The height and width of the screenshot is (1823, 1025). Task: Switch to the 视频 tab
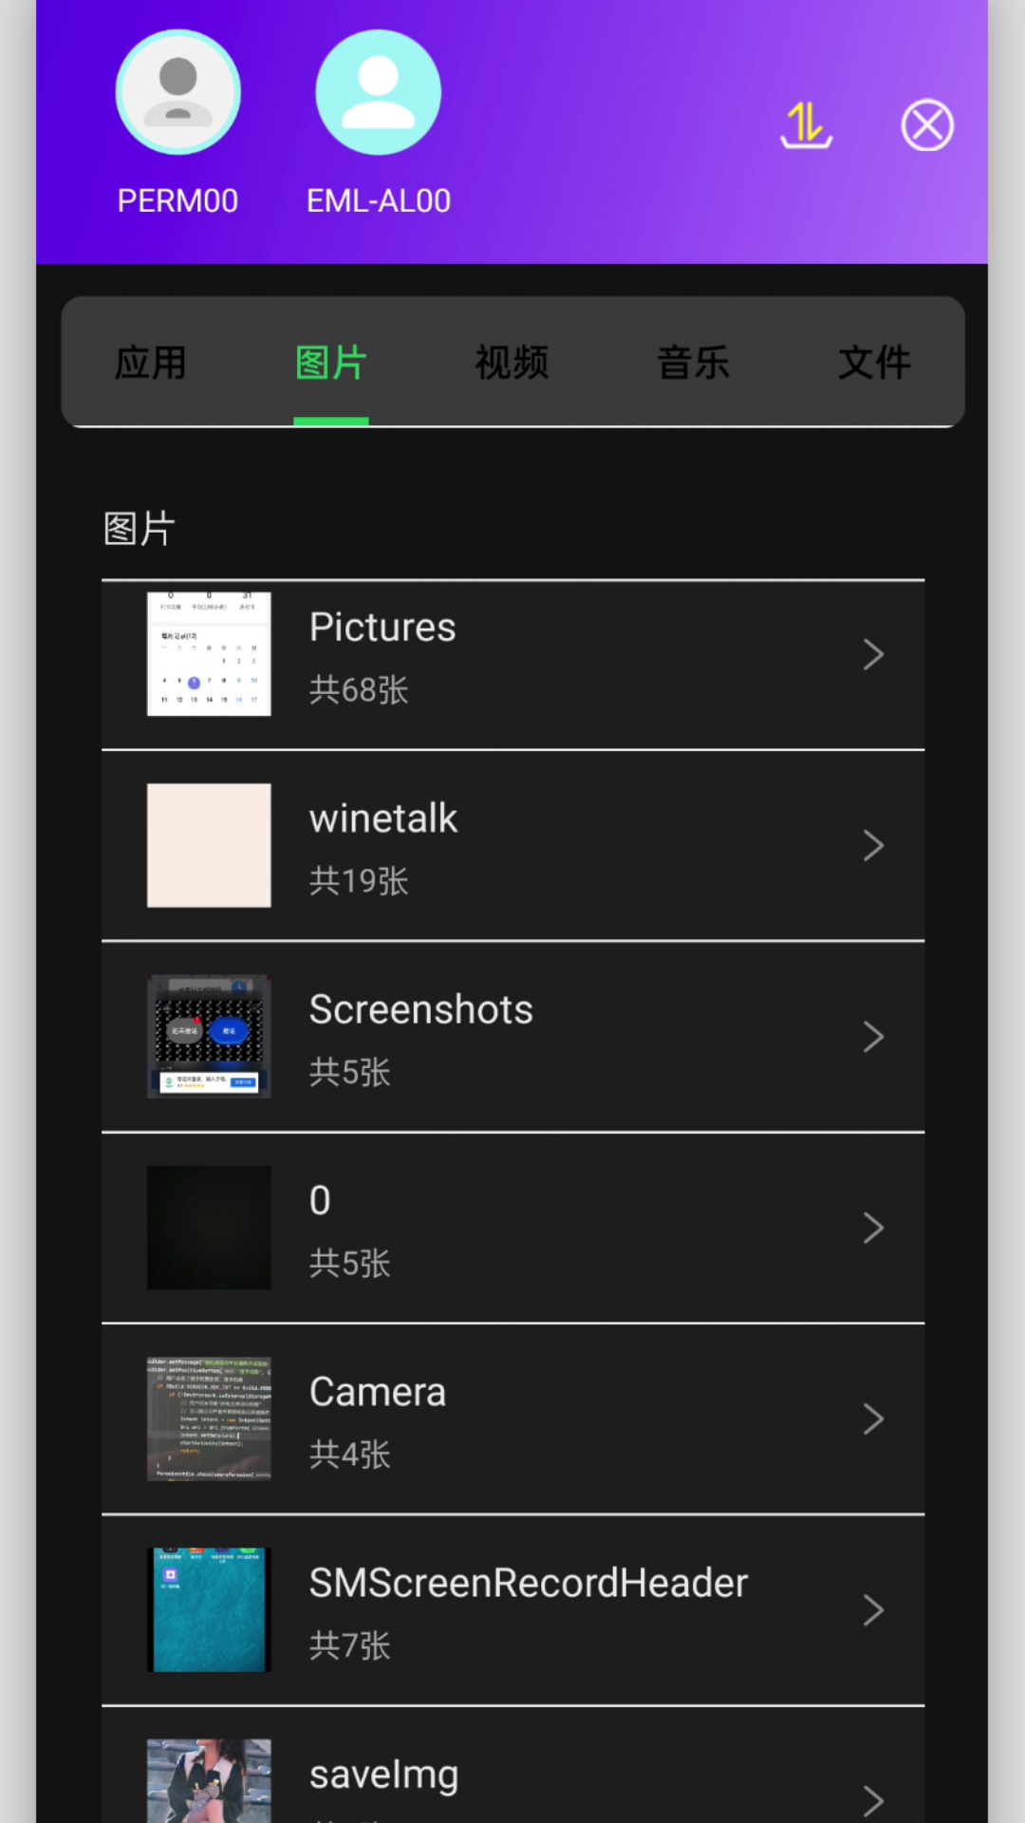point(512,363)
